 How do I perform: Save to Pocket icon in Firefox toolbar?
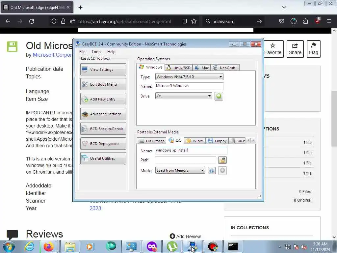282,21
